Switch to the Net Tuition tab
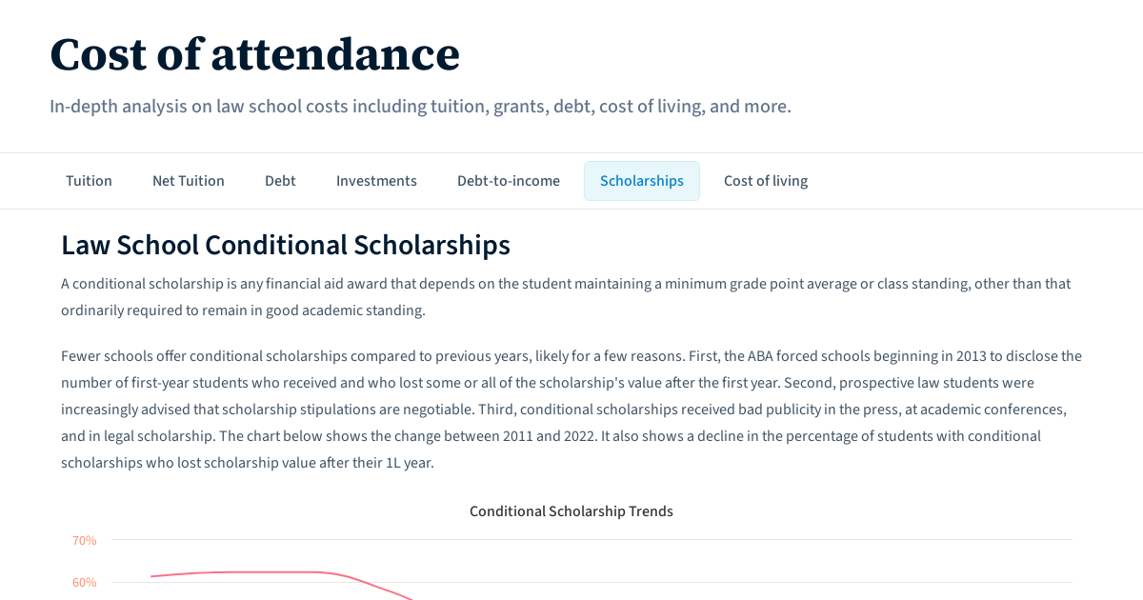Screen dimensions: 1143x600 [x=189, y=181]
